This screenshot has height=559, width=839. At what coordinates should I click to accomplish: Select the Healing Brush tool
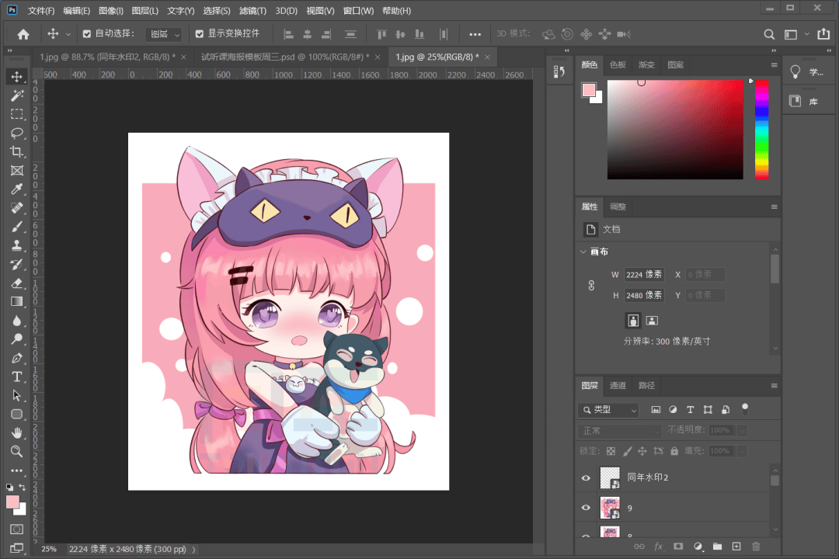16,208
